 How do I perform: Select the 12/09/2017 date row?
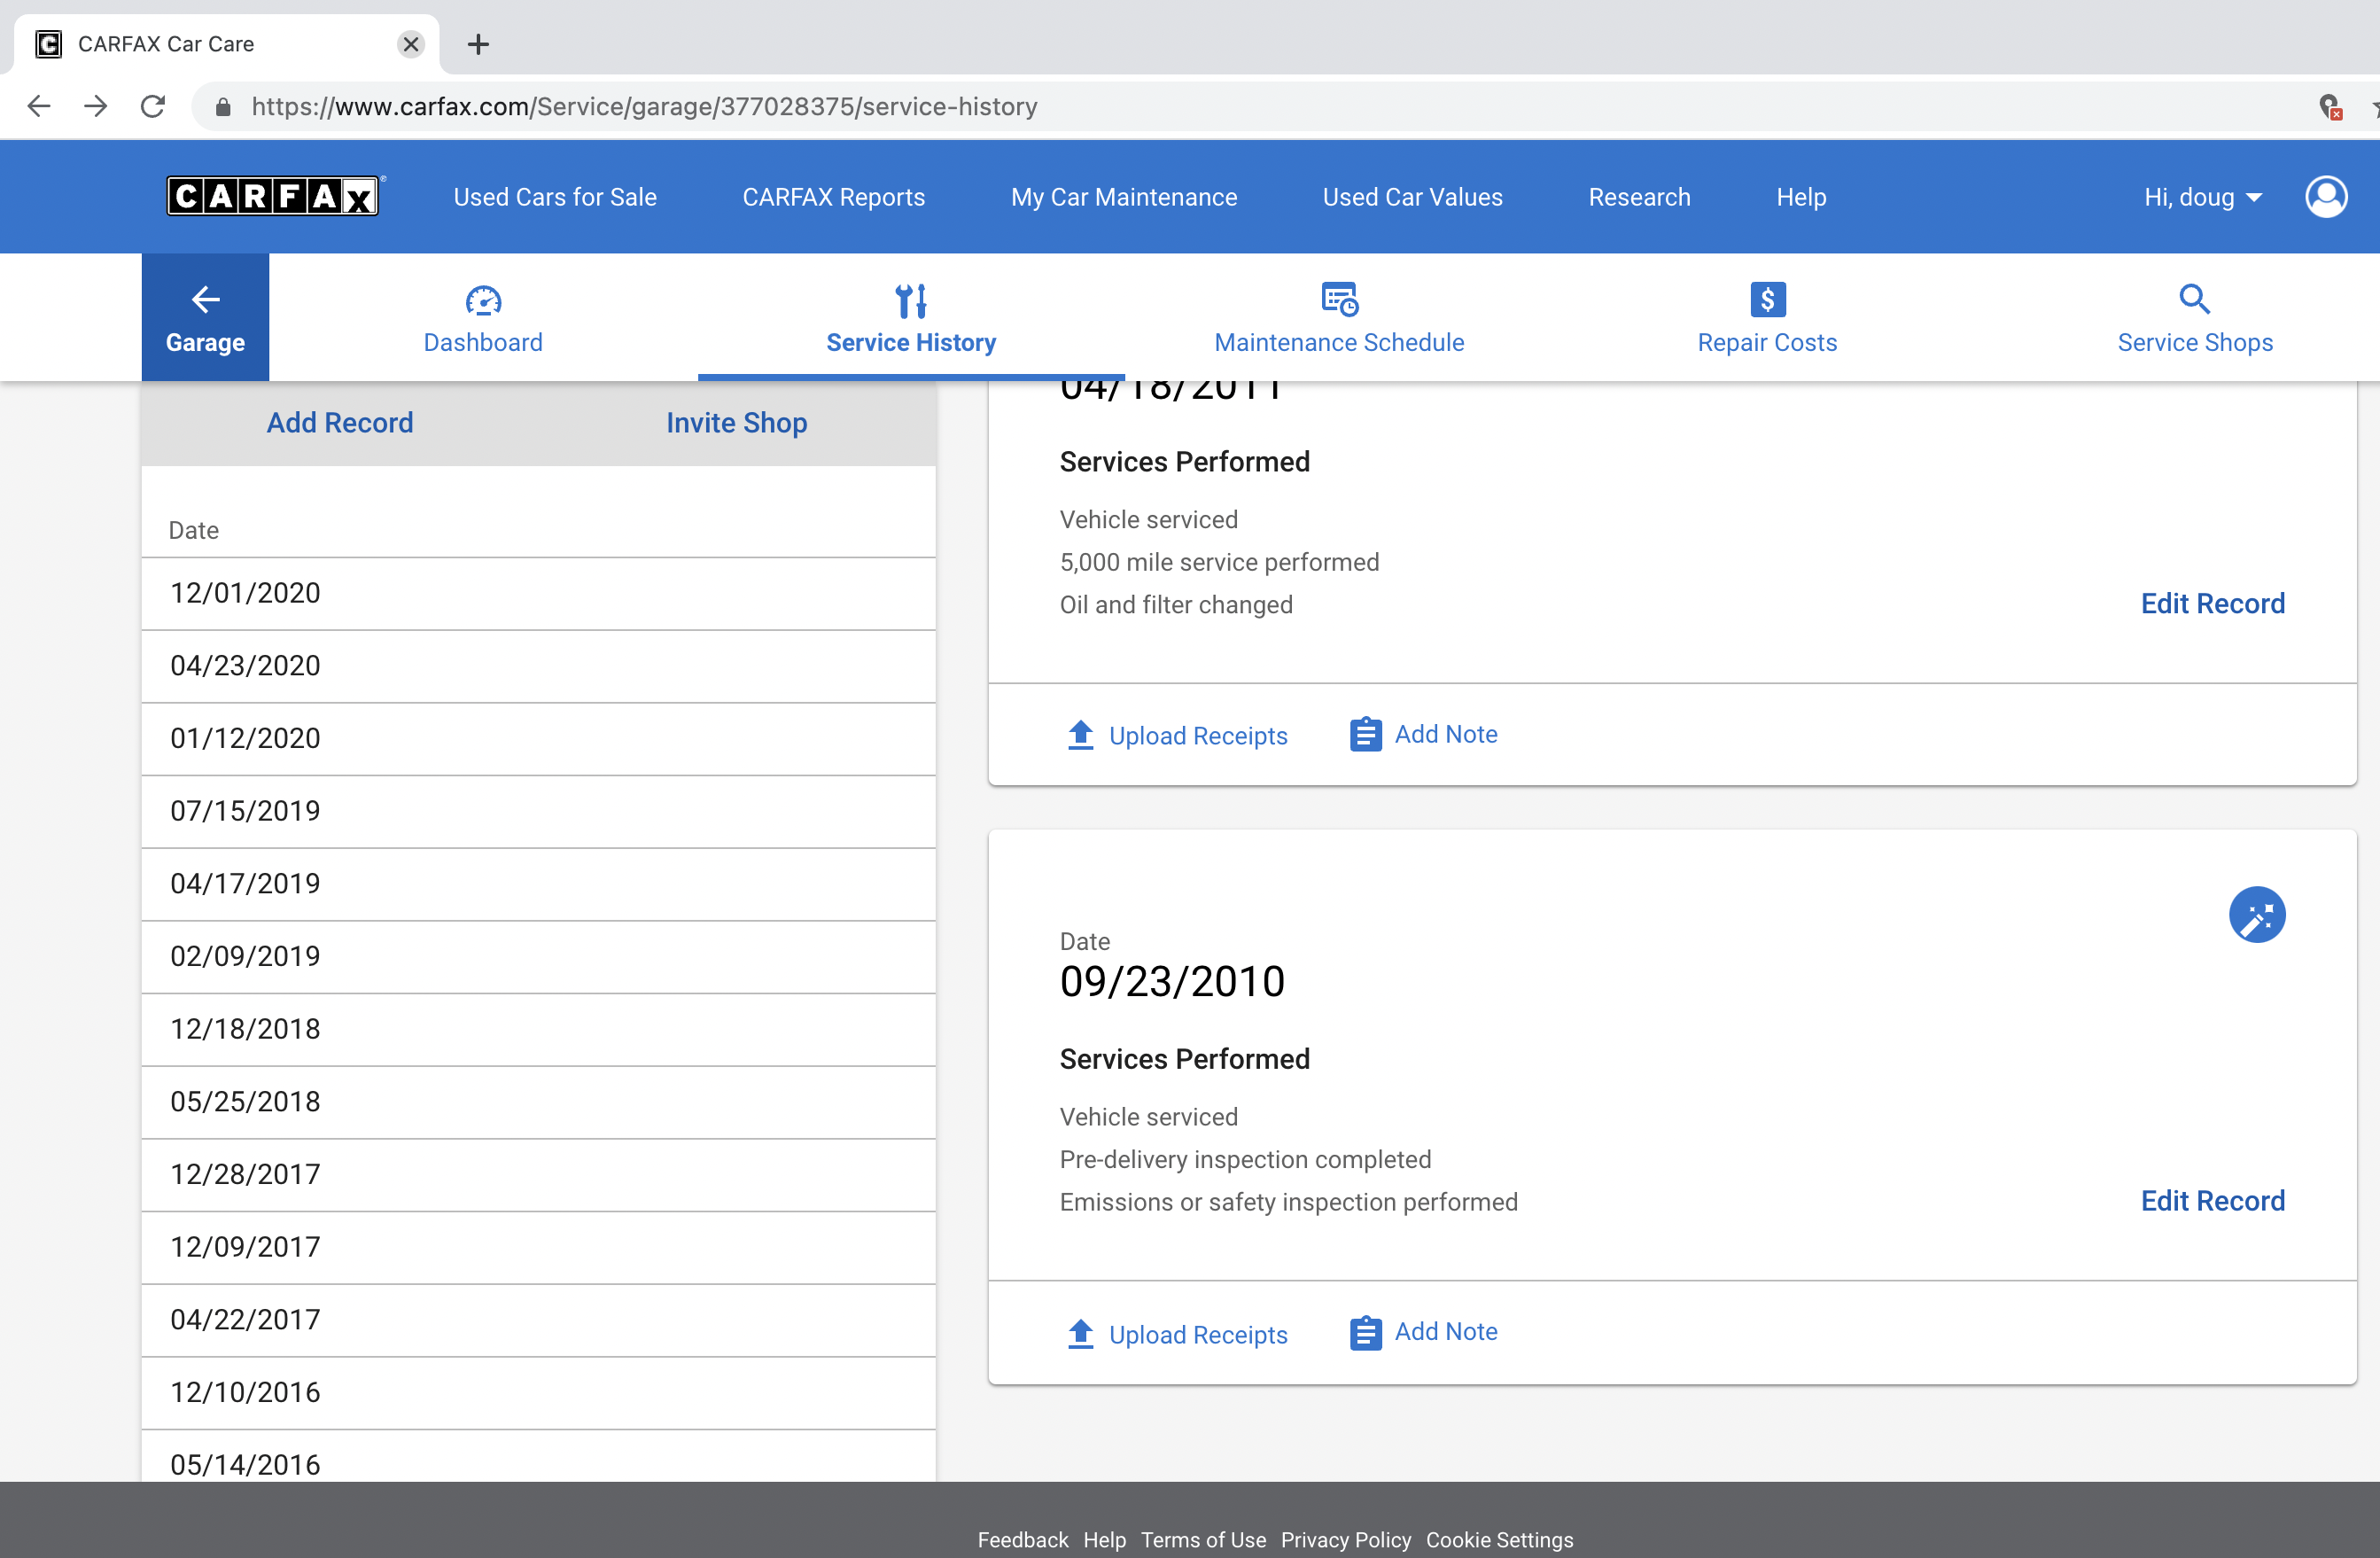539,1247
